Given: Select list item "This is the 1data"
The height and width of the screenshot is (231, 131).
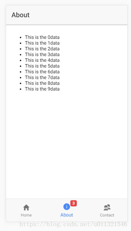Looking at the screenshot, I should 42,43.
